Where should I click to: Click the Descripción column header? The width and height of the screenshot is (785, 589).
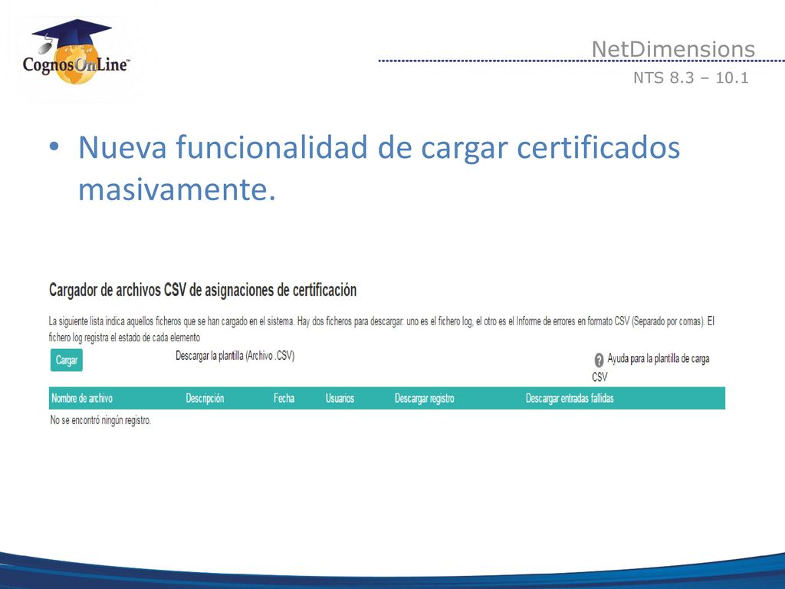(205, 398)
